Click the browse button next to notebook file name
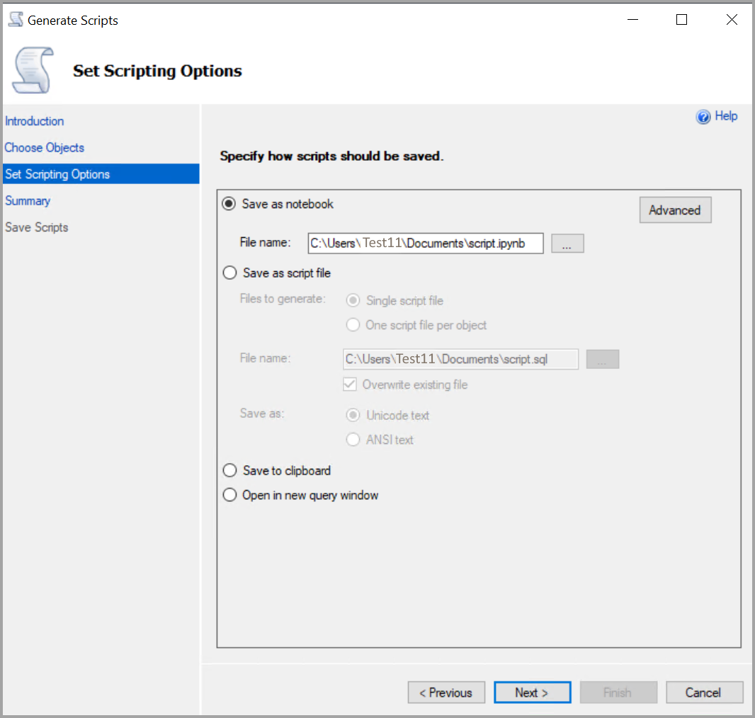Viewport: 755px width, 718px height. pos(567,243)
